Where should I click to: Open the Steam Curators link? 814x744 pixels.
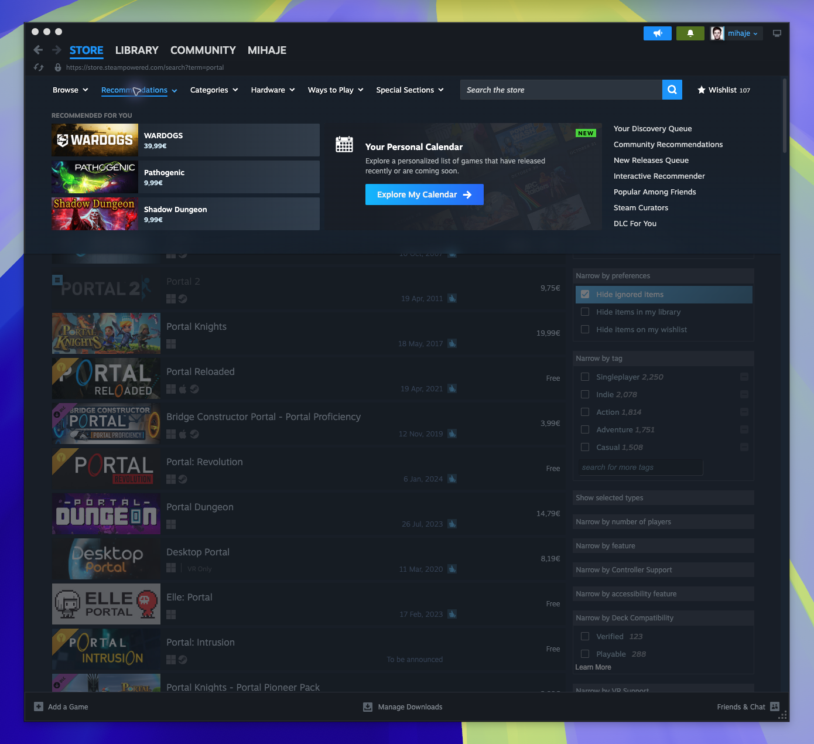point(641,207)
